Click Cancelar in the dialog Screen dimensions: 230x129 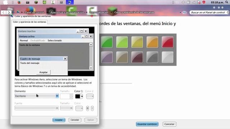(75, 120)
